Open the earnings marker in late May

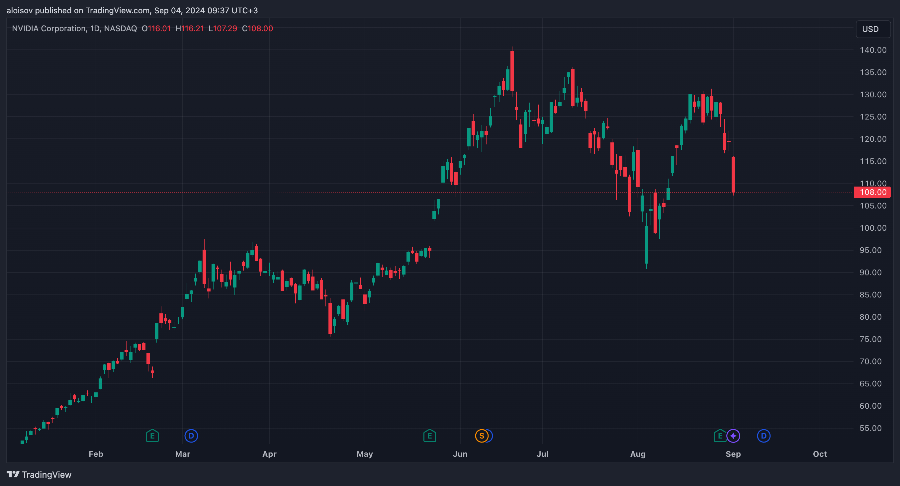[x=430, y=436]
